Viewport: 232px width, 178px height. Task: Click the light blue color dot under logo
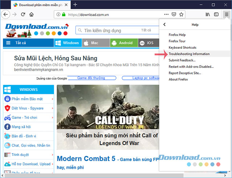click(x=36, y=34)
